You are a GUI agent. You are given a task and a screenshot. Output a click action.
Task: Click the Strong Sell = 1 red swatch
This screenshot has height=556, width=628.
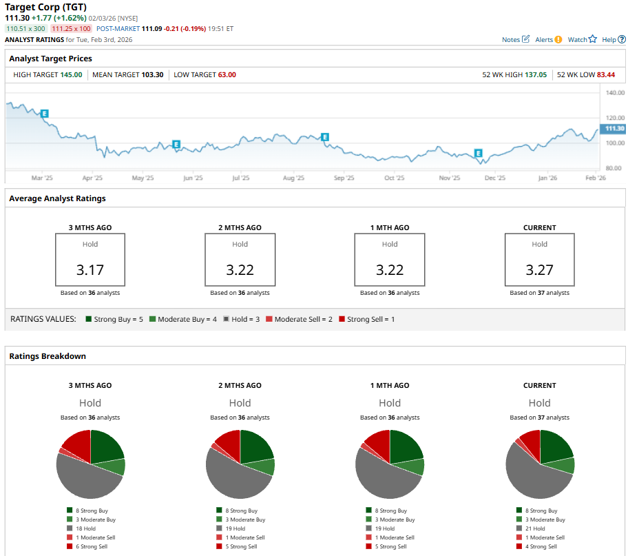coord(342,319)
